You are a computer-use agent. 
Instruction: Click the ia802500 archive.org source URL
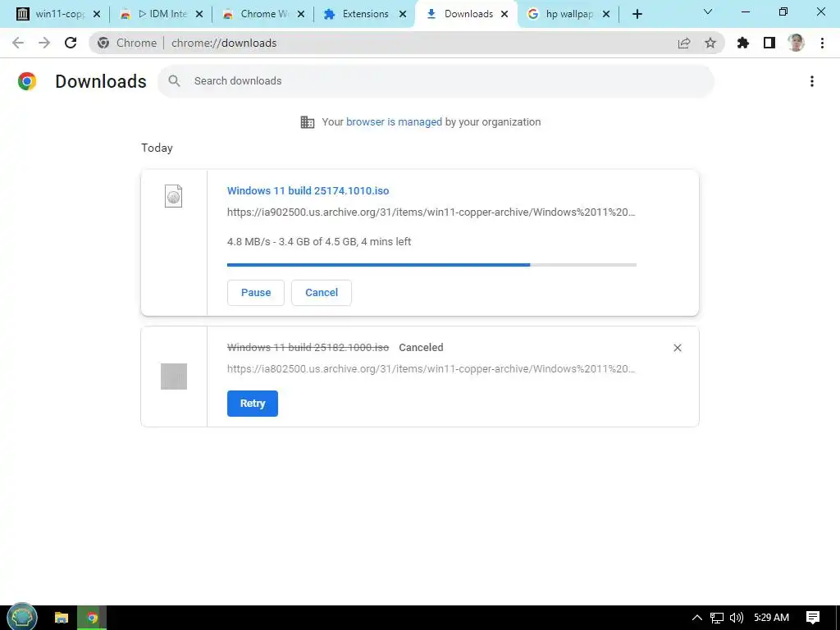click(x=431, y=369)
